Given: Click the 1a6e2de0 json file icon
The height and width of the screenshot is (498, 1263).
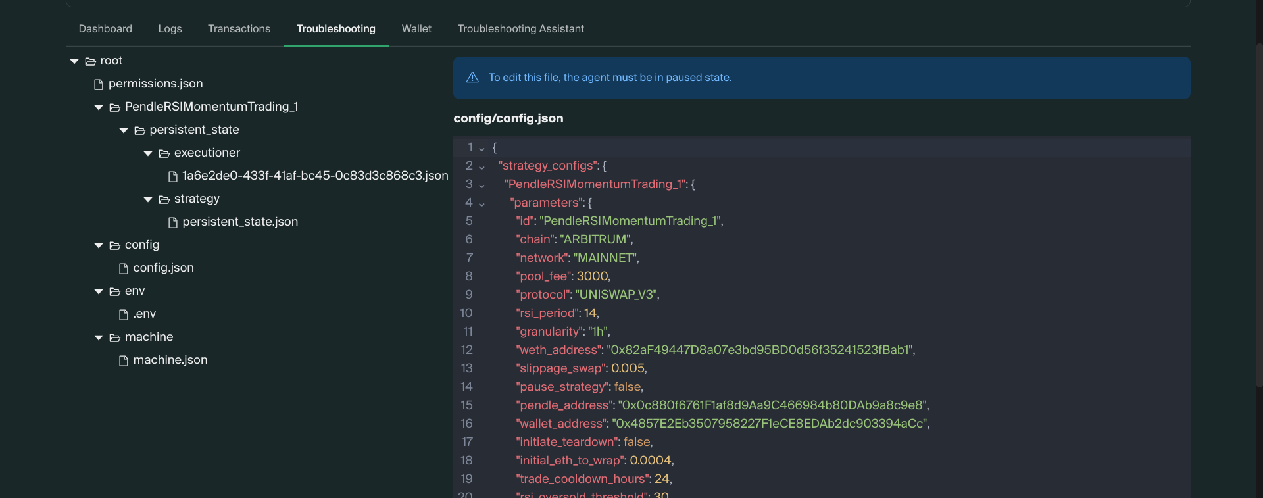Looking at the screenshot, I should 173,176.
